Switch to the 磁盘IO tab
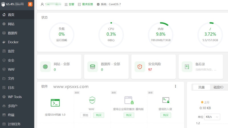This screenshot has height=128, width=228. (x=218, y=87)
